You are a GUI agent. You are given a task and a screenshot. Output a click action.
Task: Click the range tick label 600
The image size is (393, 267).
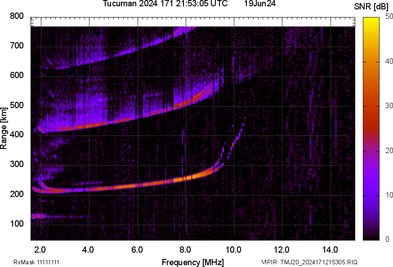point(17,75)
